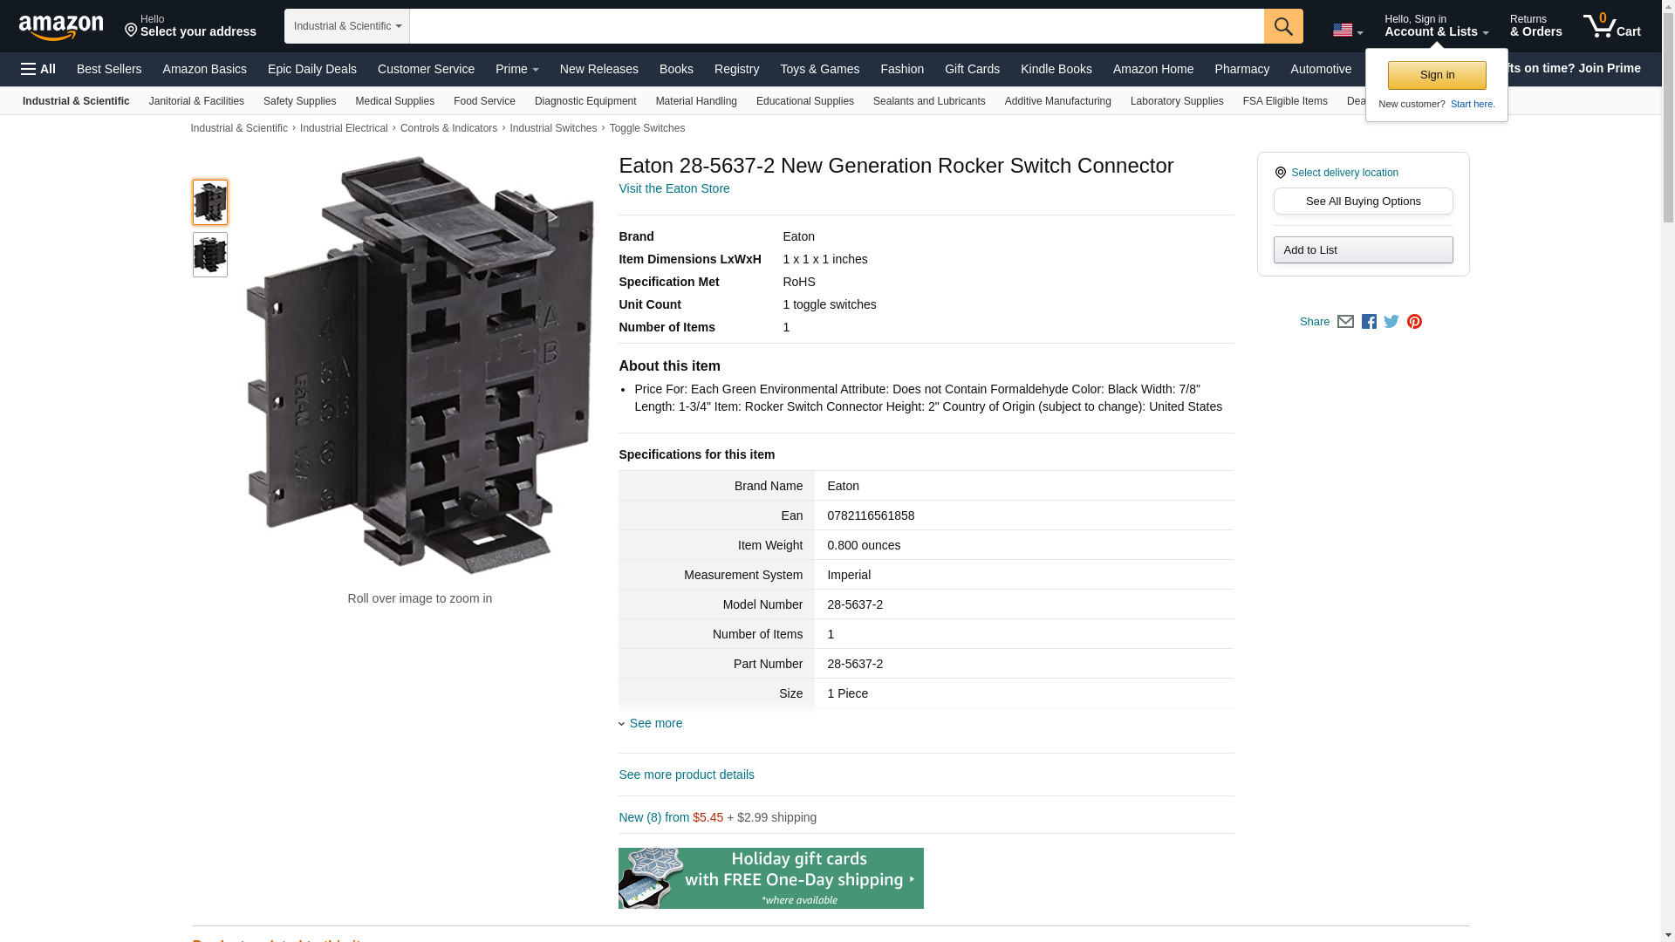Expand the Prime menu dropdown
This screenshot has width=1675, height=942.
[x=516, y=69]
